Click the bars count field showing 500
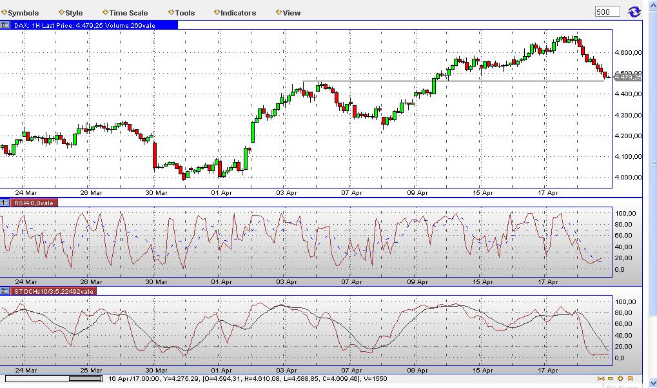Image resolution: width=657 pixels, height=388 pixels. point(607,12)
